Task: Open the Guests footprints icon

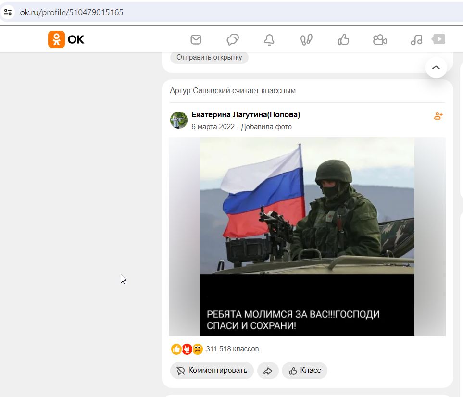Action: (306, 39)
